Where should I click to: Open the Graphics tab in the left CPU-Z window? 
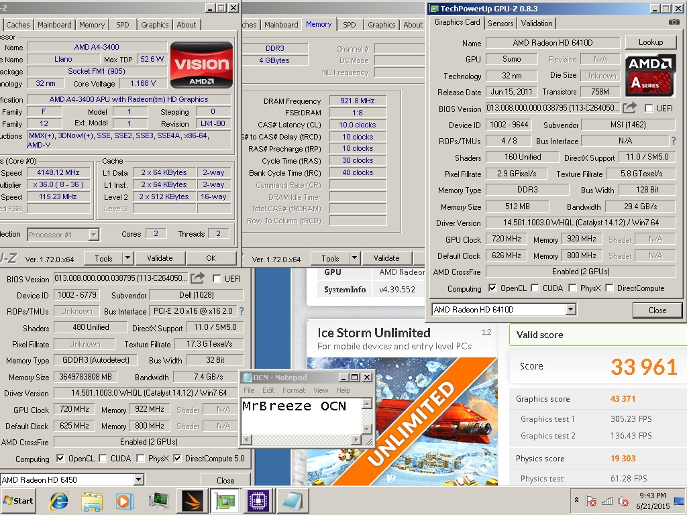click(x=155, y=25)
